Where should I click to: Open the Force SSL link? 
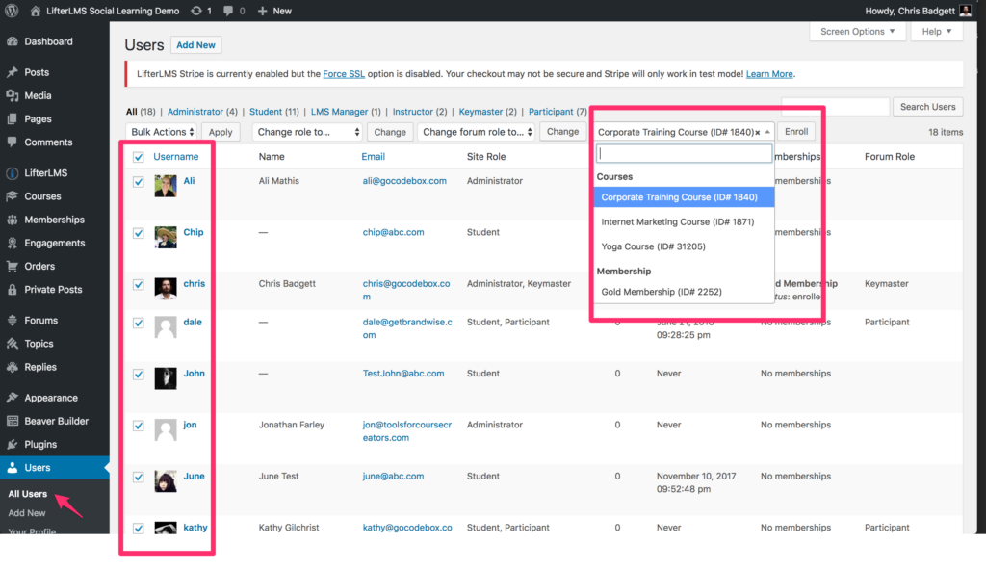[344, 73]
